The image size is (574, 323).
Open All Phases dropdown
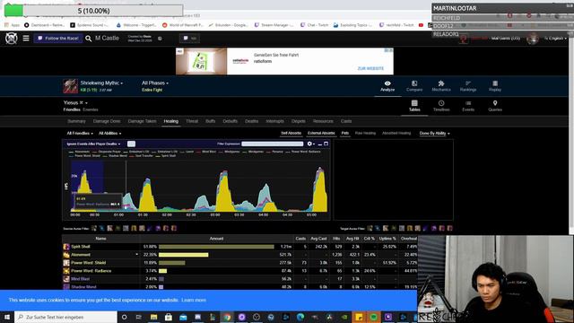click(x=155, y=83)
